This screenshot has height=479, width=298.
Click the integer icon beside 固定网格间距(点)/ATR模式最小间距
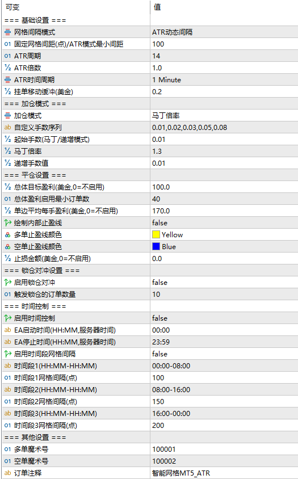7,44
